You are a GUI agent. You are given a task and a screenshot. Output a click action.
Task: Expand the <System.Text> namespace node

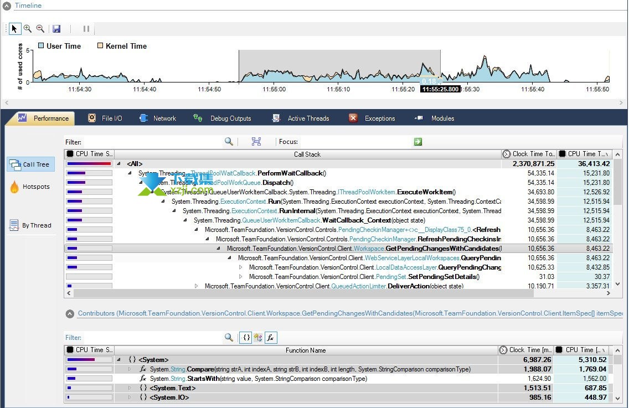130,388
